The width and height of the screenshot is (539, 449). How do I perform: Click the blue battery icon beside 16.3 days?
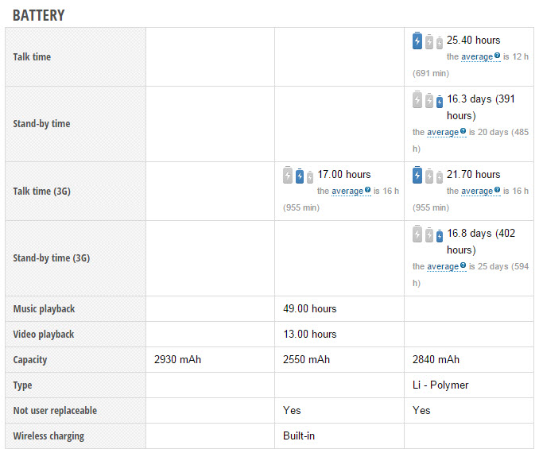pyautogui.click(x=440, y=102)
